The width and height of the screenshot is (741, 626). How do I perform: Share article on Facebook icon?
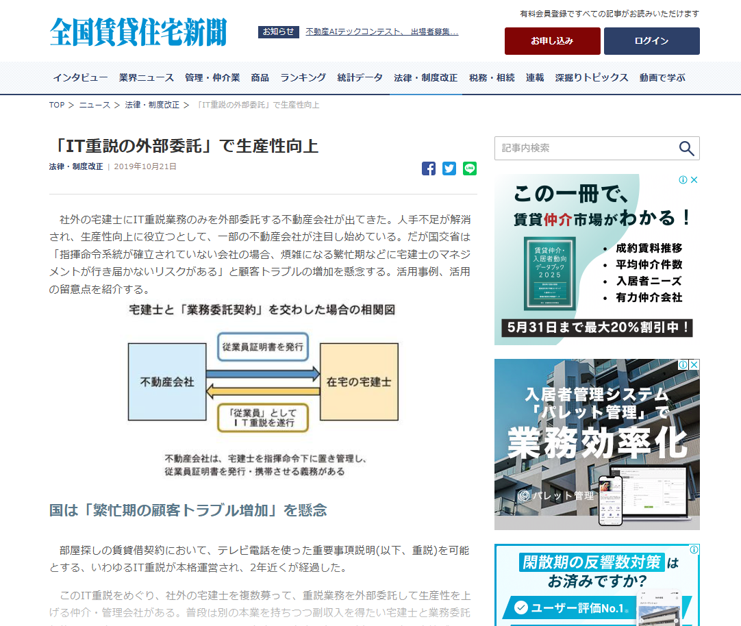[x=429, y=168]
